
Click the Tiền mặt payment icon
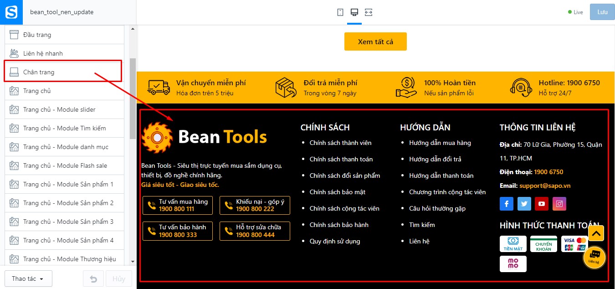(x=513, y=244)
